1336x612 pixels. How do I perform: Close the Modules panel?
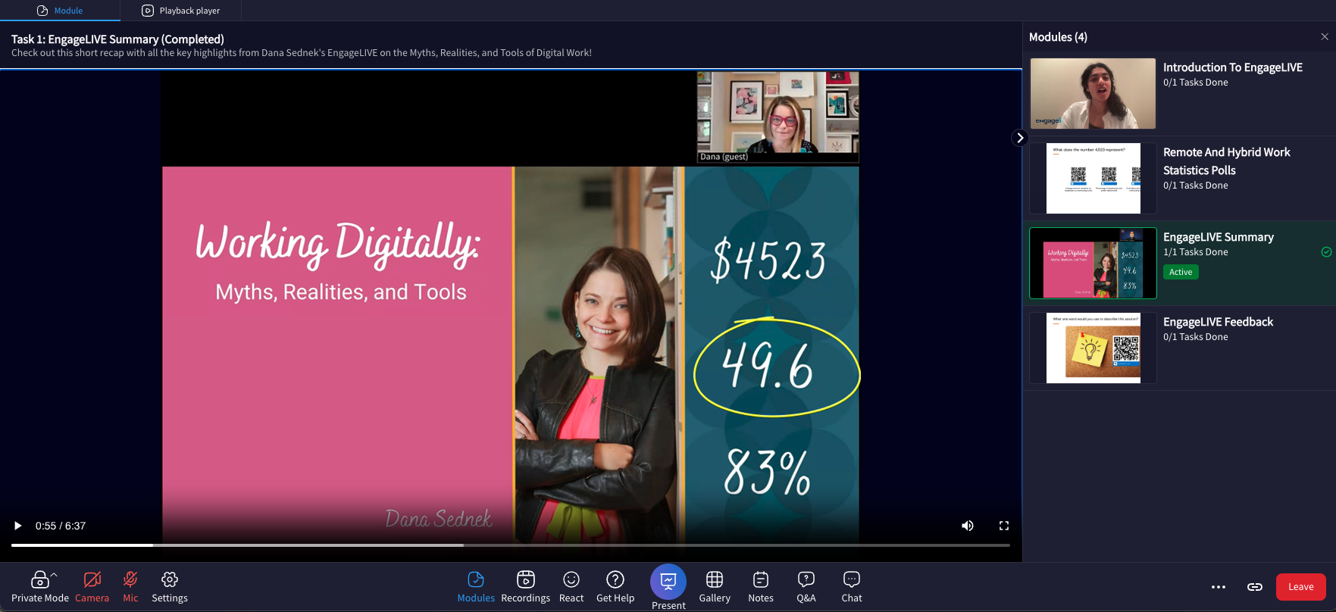[1325, 37]
